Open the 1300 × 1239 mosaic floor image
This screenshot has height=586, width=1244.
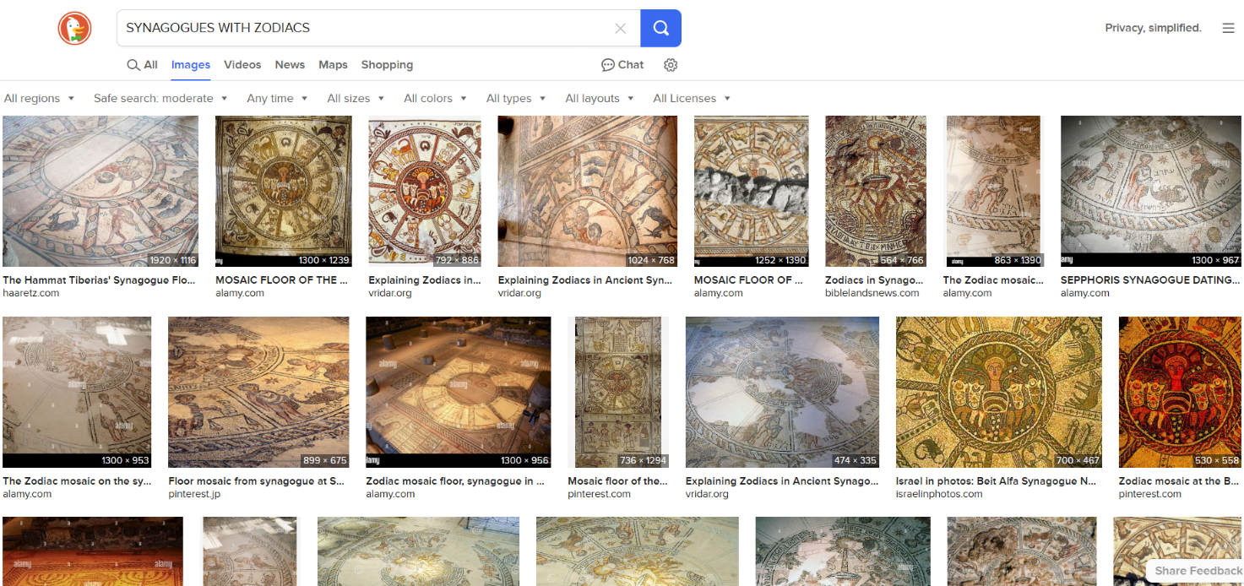(x=284, y=192)
